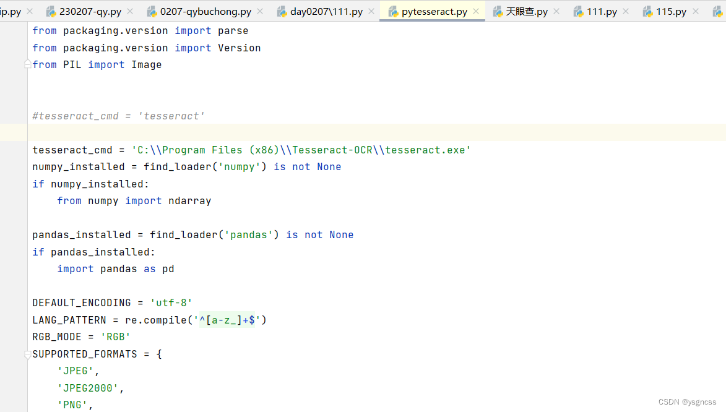
Task: Collapse the import block fold marker
Action: click(x=28, y=64)
